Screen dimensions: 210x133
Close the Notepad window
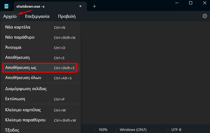[205, 3]
